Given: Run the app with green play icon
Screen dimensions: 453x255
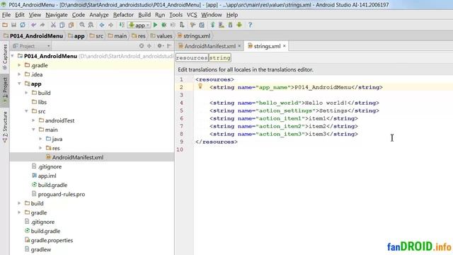Looking at the screenshot, I should [155, 25].
